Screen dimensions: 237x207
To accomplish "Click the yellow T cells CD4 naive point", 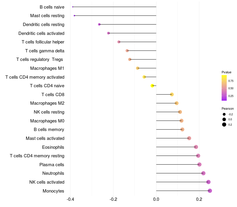I will (x=152, y=86).
